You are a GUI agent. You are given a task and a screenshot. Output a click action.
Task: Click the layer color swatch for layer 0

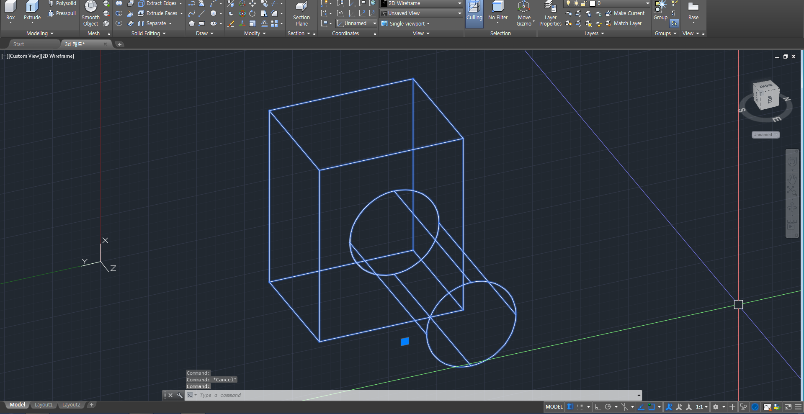(x=593, y=3)
